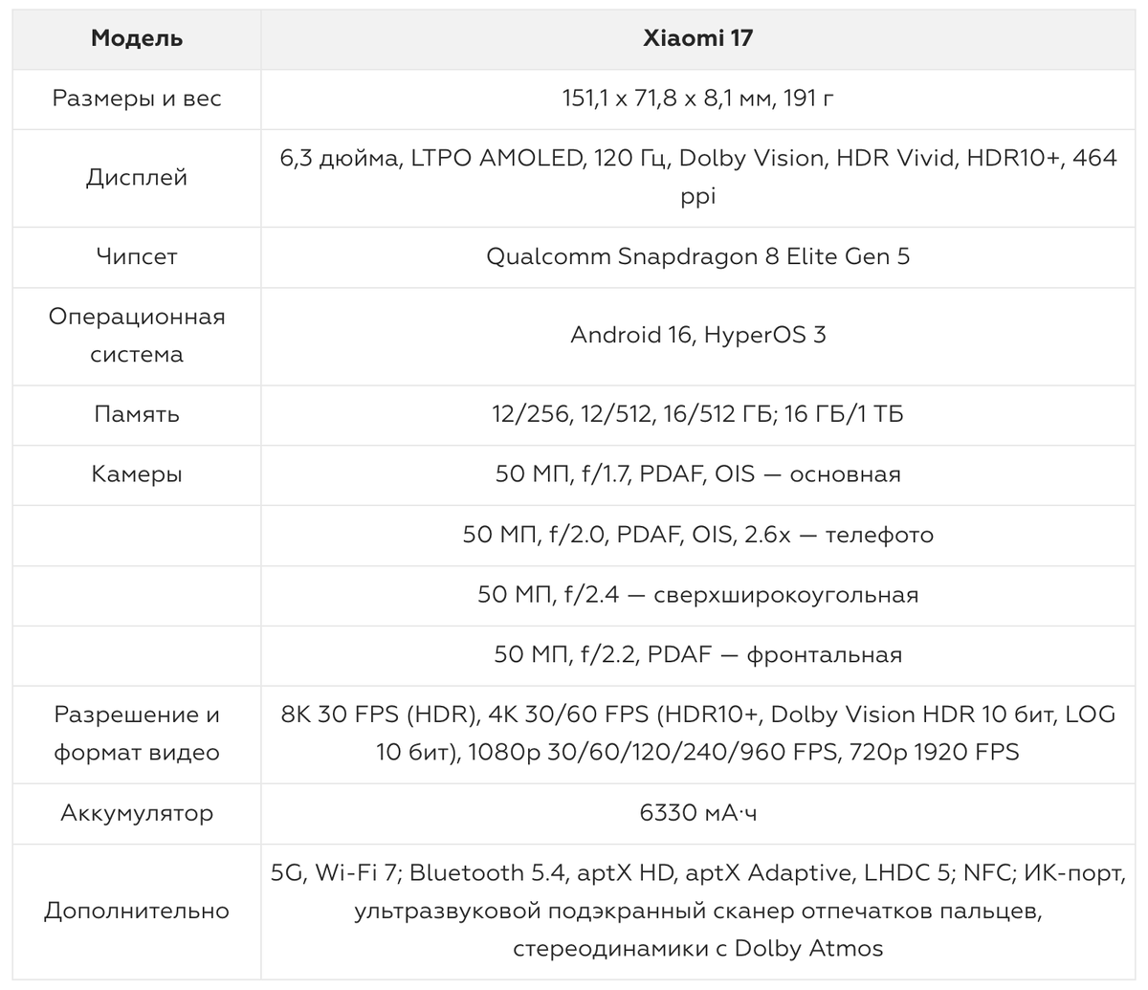The width and height of the screenshot is (1148, 990).
Task: Click the 151,1 x 71,8 x 8,1 мм dimensions cell
Action: click(x=697, y=99)
